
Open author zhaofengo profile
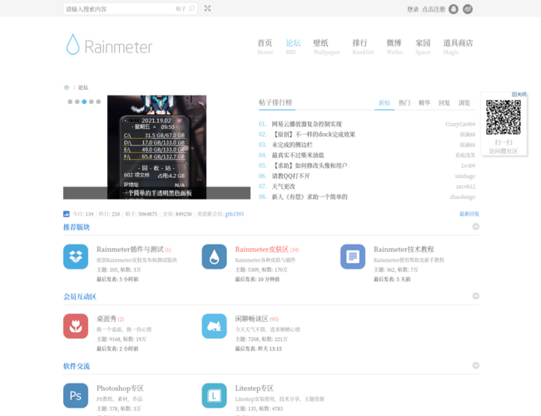point(462,197)
